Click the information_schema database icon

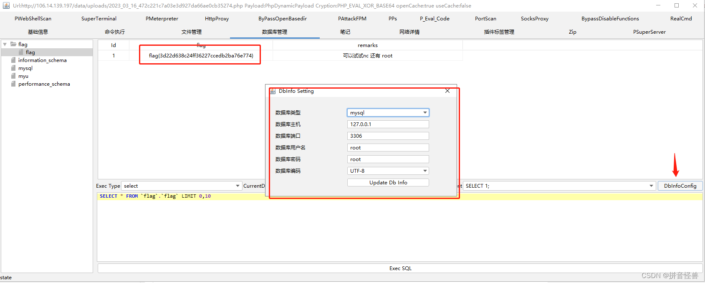point(13,60)
